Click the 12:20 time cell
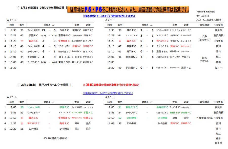This screenshot has width=228, height=149. click(x=13, y=129)
